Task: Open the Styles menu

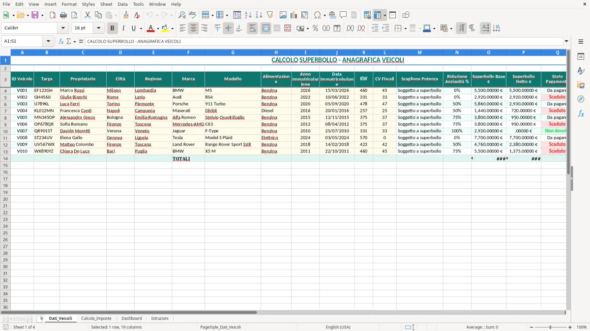Action: click(88, 4)
